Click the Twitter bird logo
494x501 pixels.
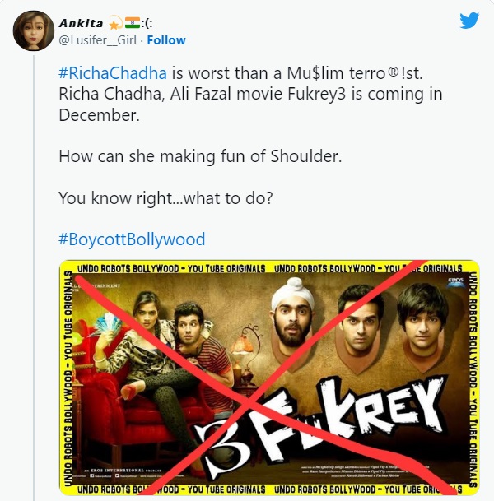pos(469,20)
